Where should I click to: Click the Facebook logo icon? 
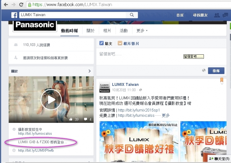coord(14,15)
